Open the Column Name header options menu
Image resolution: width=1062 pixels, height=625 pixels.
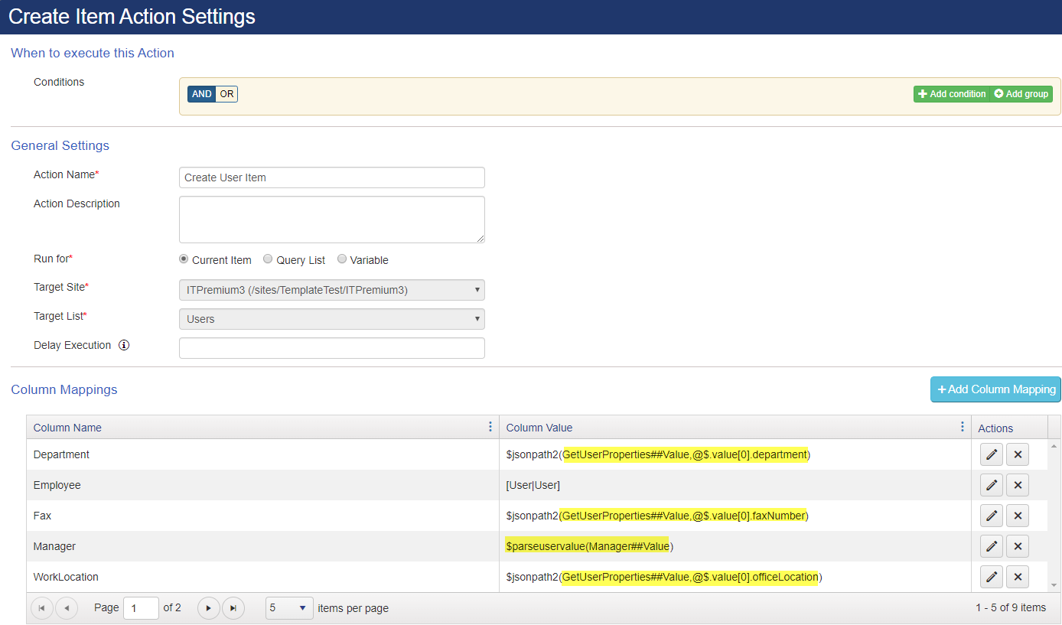pos(490,427)
